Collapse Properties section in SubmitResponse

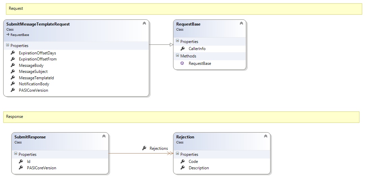[16, 154]
